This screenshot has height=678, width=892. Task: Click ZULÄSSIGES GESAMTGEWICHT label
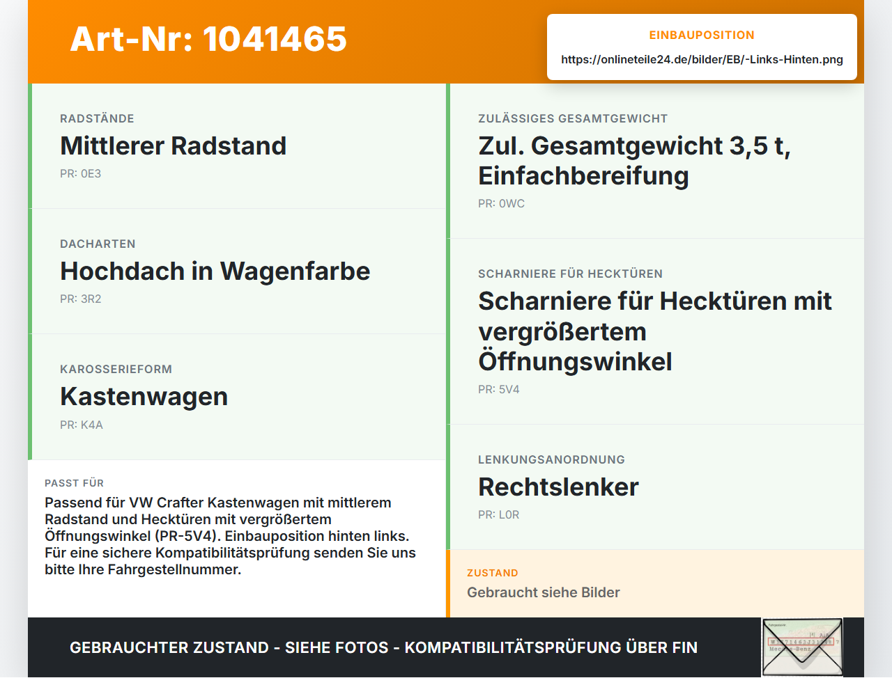[573, 118]
